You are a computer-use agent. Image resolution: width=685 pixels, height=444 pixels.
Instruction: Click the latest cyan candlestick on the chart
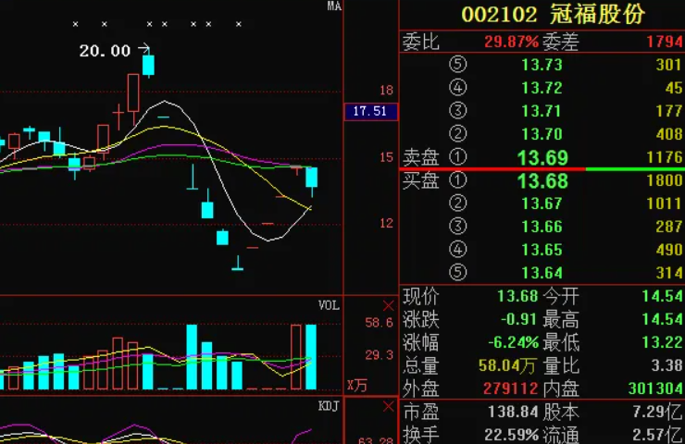311,178
